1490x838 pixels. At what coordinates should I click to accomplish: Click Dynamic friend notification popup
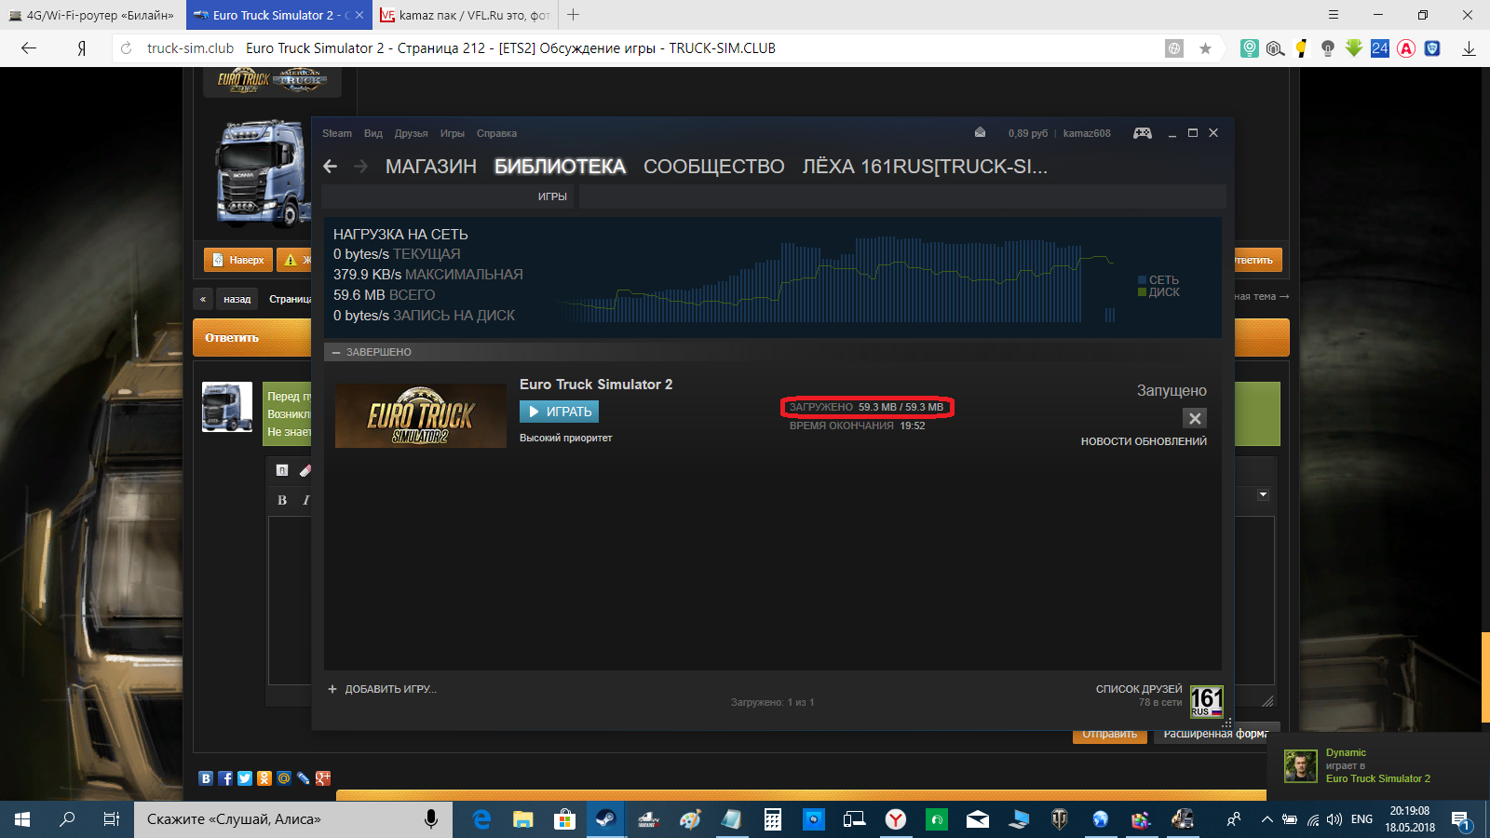pos(1378,765)
